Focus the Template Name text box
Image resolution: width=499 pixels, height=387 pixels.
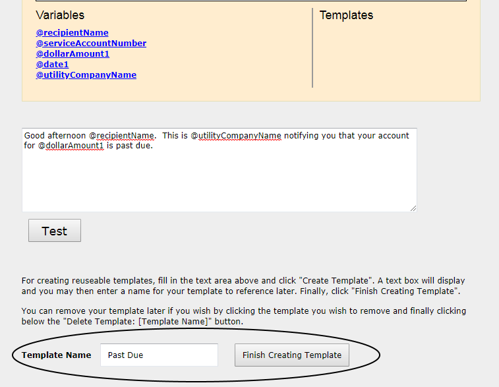tap(159, 355)
